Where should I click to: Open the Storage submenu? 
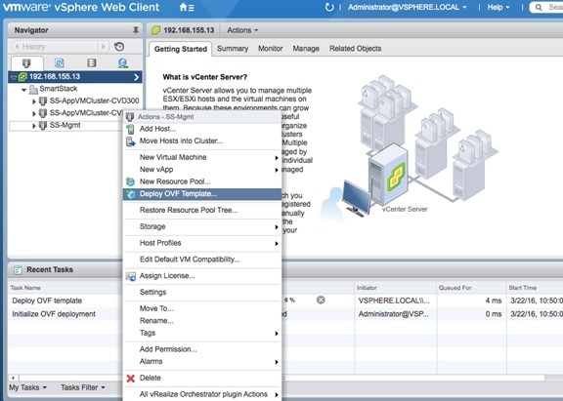click(202, 226)
